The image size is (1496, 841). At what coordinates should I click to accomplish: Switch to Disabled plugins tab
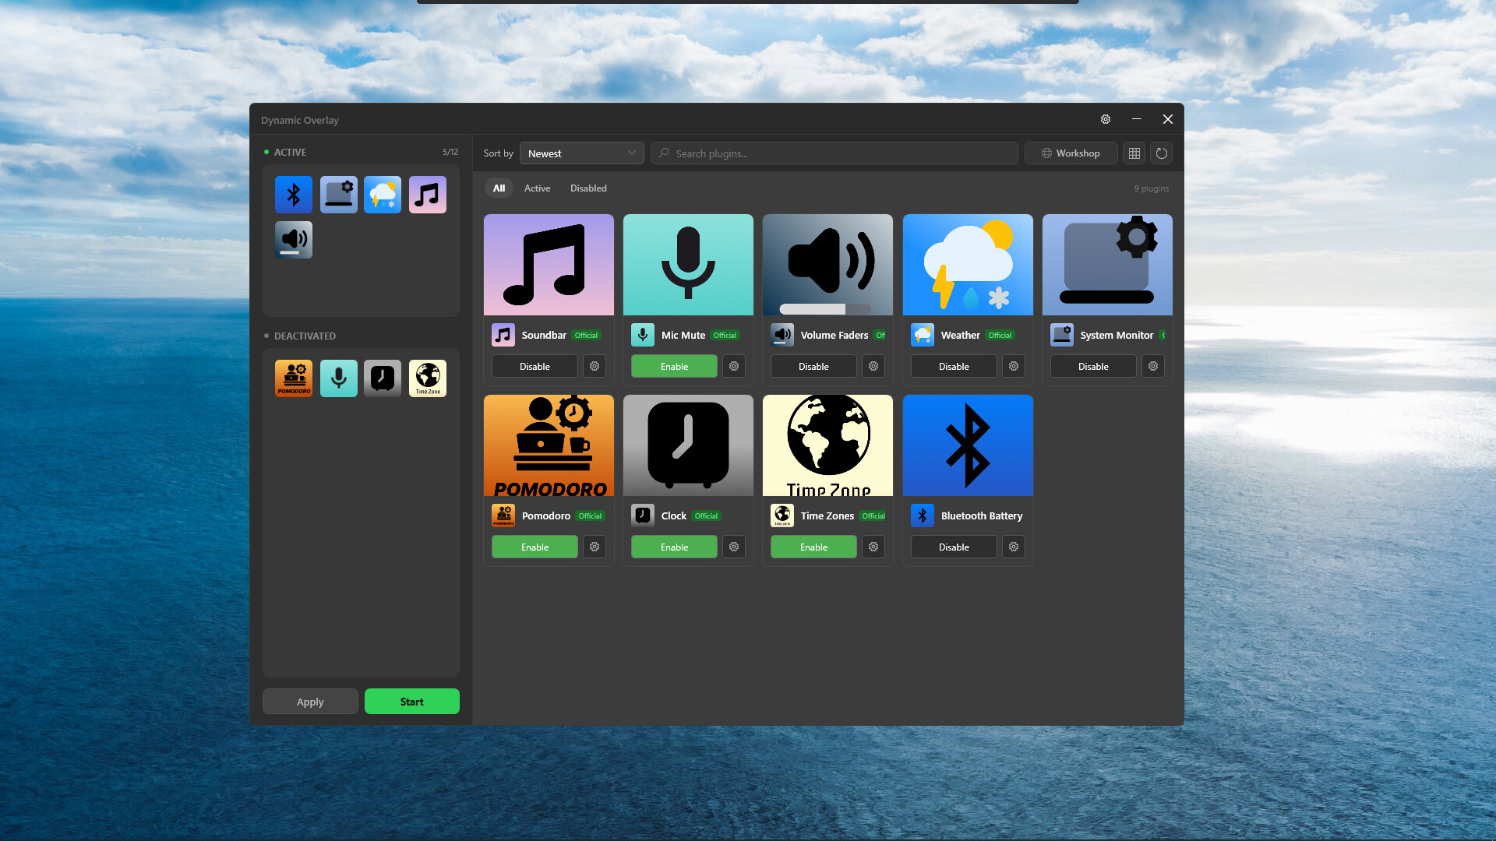(588, 188)
